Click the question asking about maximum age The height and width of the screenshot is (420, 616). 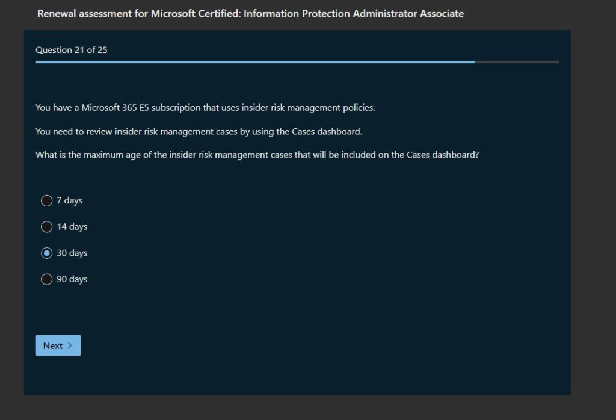[x=257, y=155]
